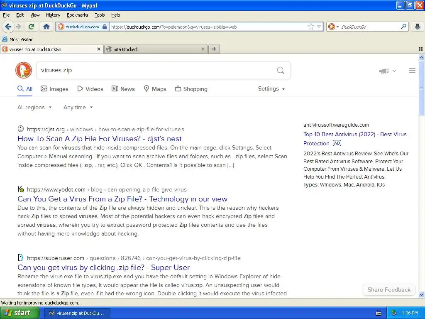Reload the current page
Viewport: 425px width, 319px height.
[x=31, y=27]
